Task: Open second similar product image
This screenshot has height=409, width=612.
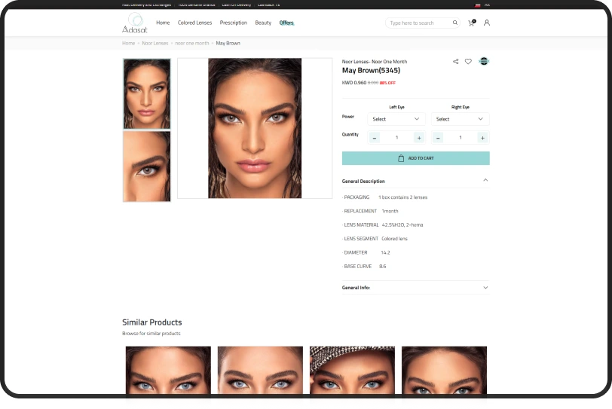Action: click(260, 370)
